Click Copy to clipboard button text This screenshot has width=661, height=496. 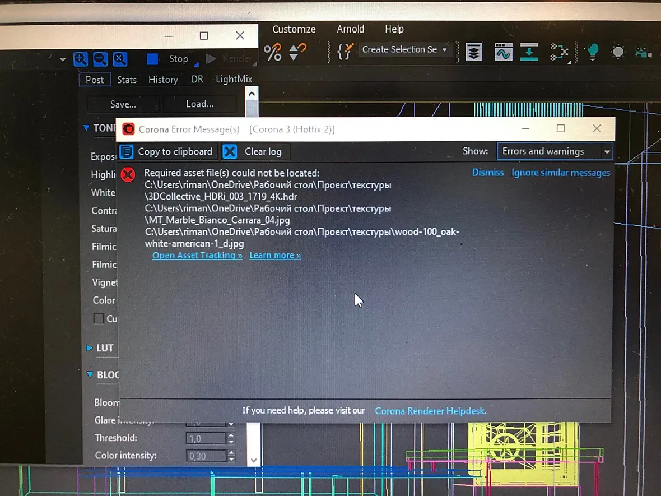pyautogui.click(x=175, y=152)
